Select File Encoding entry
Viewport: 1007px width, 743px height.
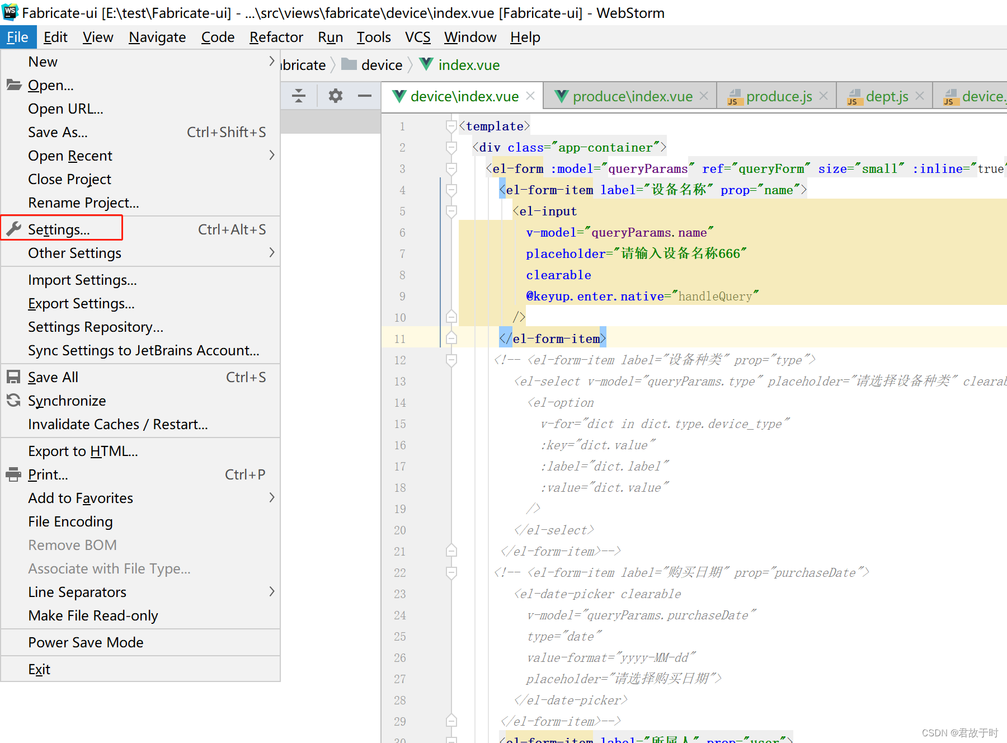[140, 521]
